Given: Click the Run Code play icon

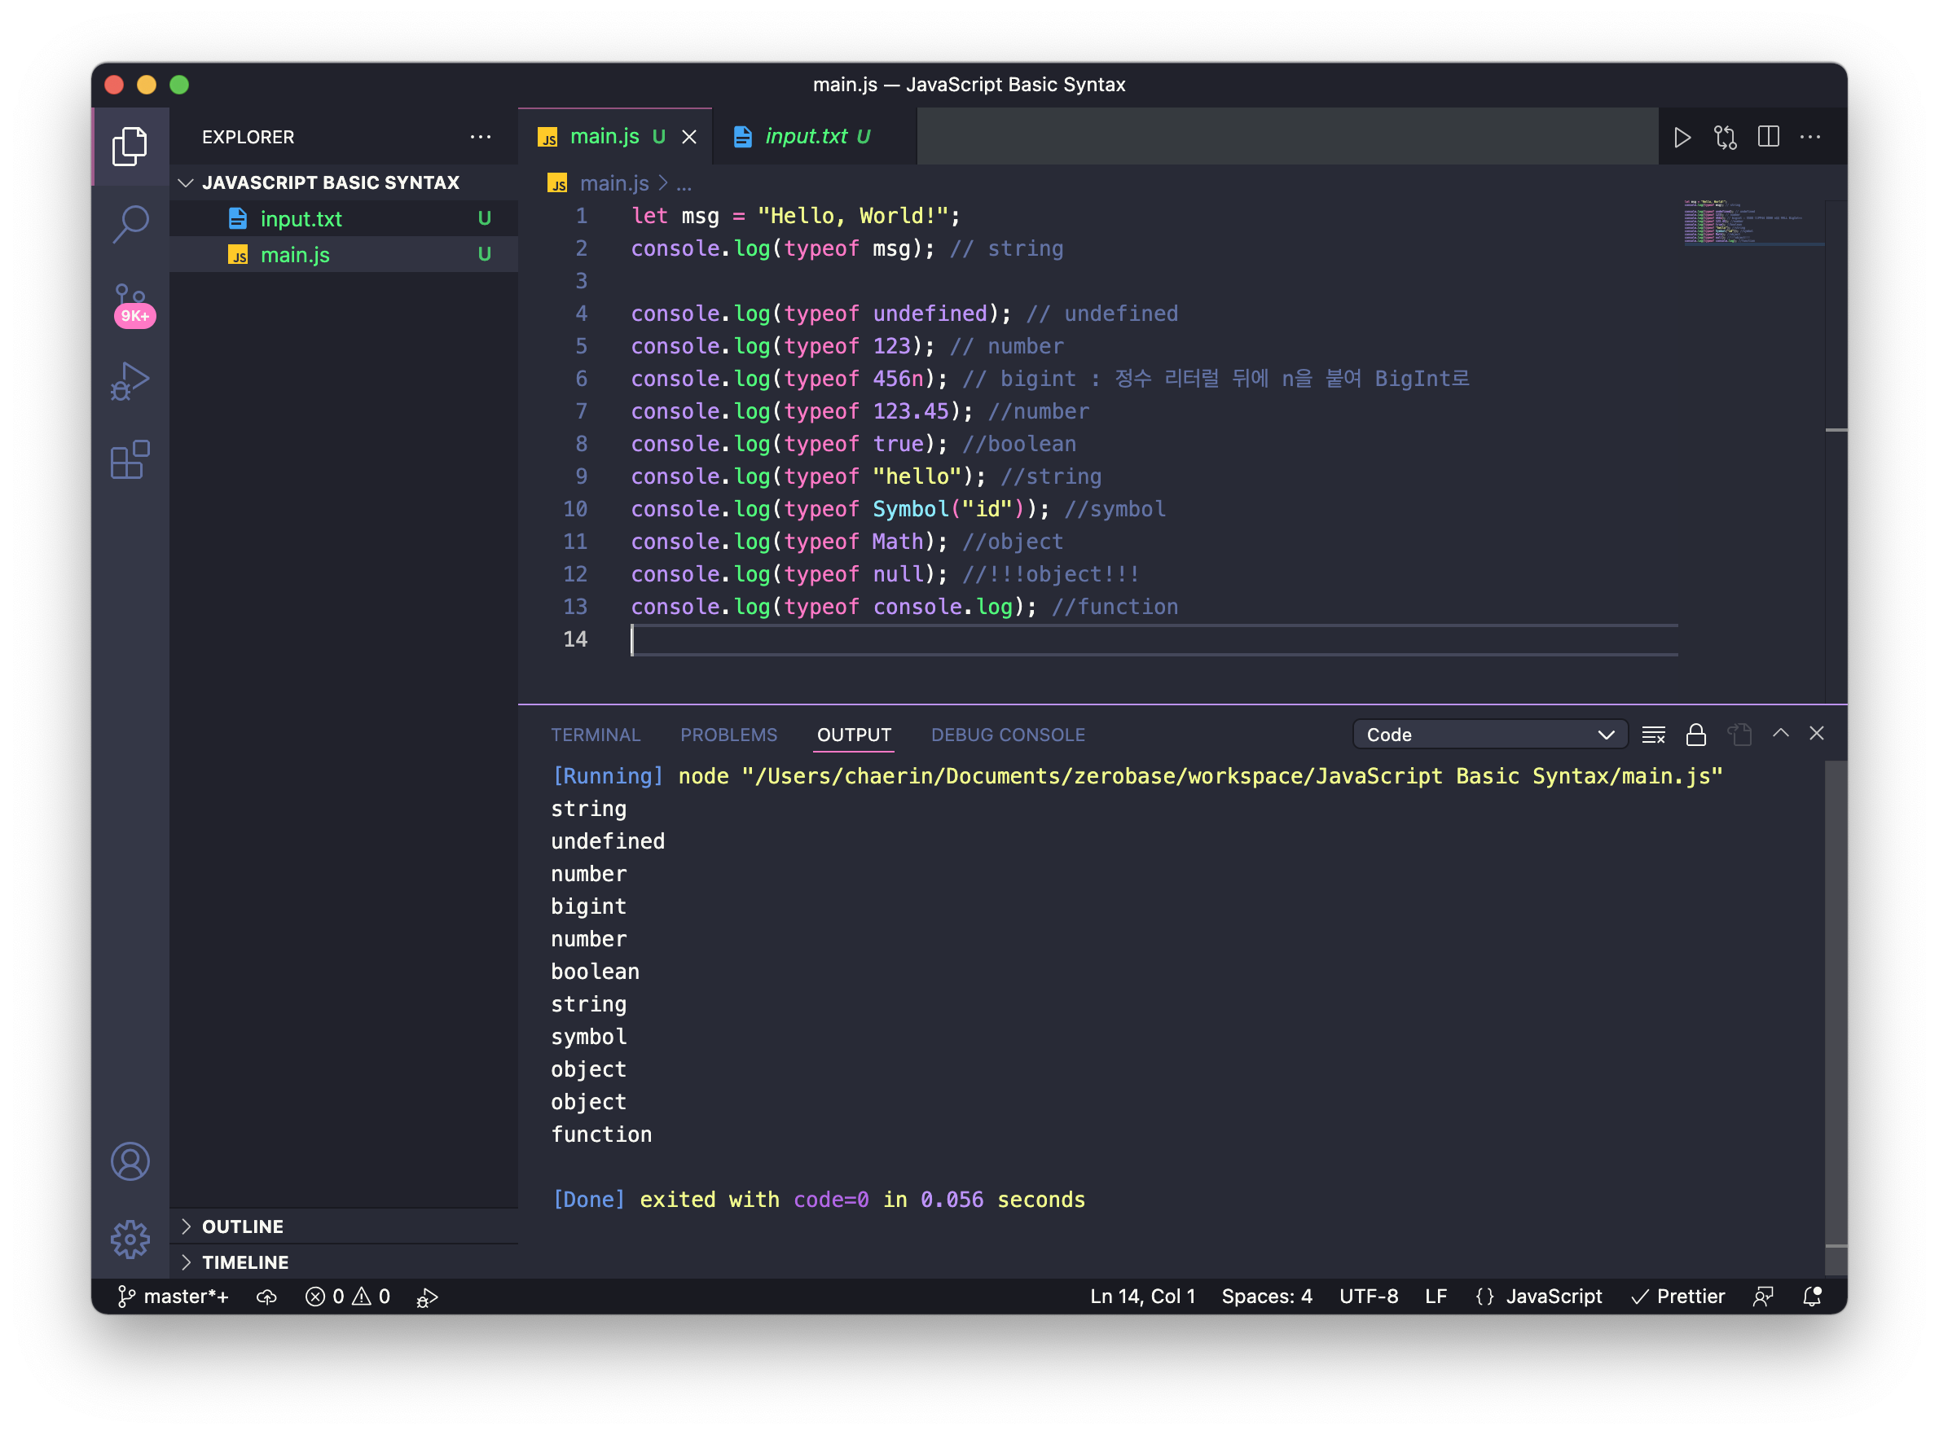Looking at the screenshot, I should tap(1682, 138).
